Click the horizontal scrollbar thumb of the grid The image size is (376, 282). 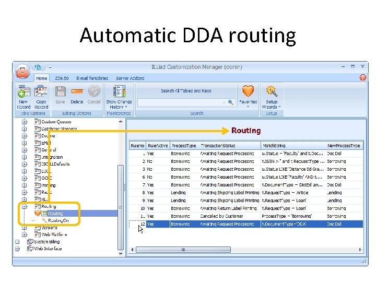pyautogui.click(x=183, y=250)
